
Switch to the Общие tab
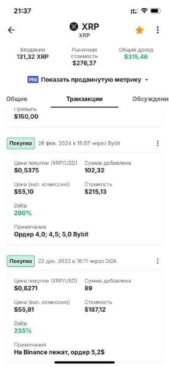click(x=17, y=99)
